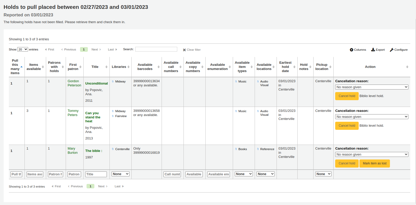Viewport: 416px width, 205px height.
Task: Open Libraries filter dropdown in footer
Action: point(120,174)
